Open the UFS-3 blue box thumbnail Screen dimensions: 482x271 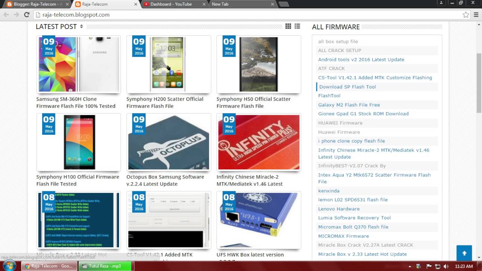(259, 220)
